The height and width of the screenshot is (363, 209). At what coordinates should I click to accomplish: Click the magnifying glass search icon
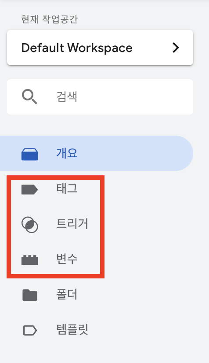(29, 97)
